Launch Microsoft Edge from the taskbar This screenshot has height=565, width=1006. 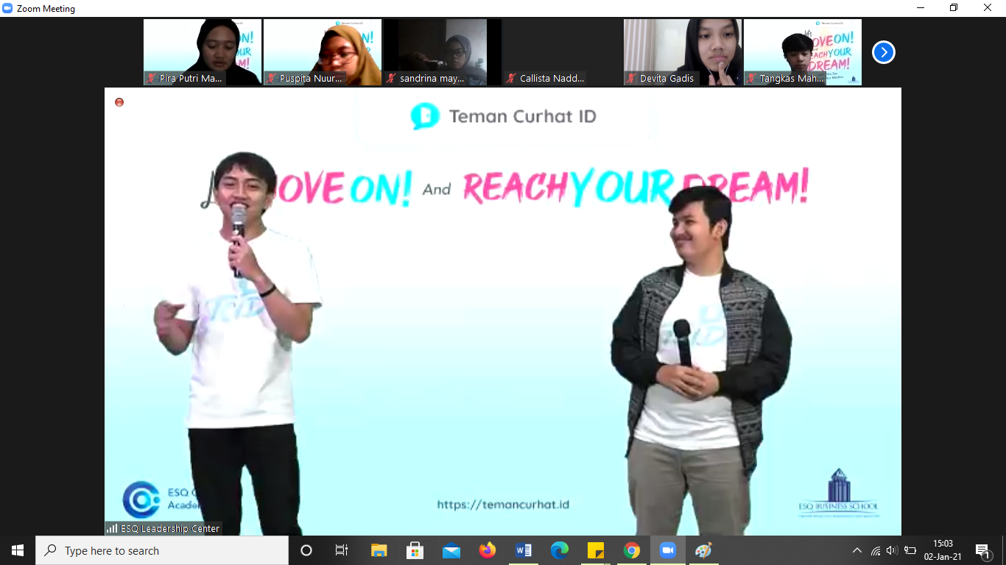tap(560, 550)
